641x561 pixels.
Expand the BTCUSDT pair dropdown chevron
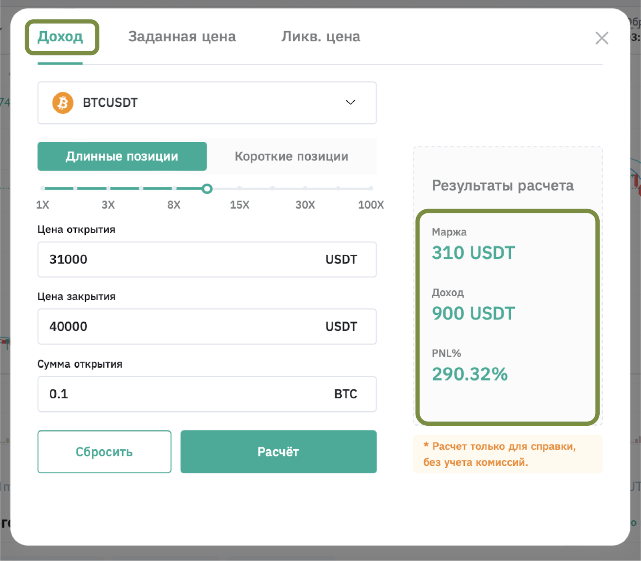[x=351, y=103]
